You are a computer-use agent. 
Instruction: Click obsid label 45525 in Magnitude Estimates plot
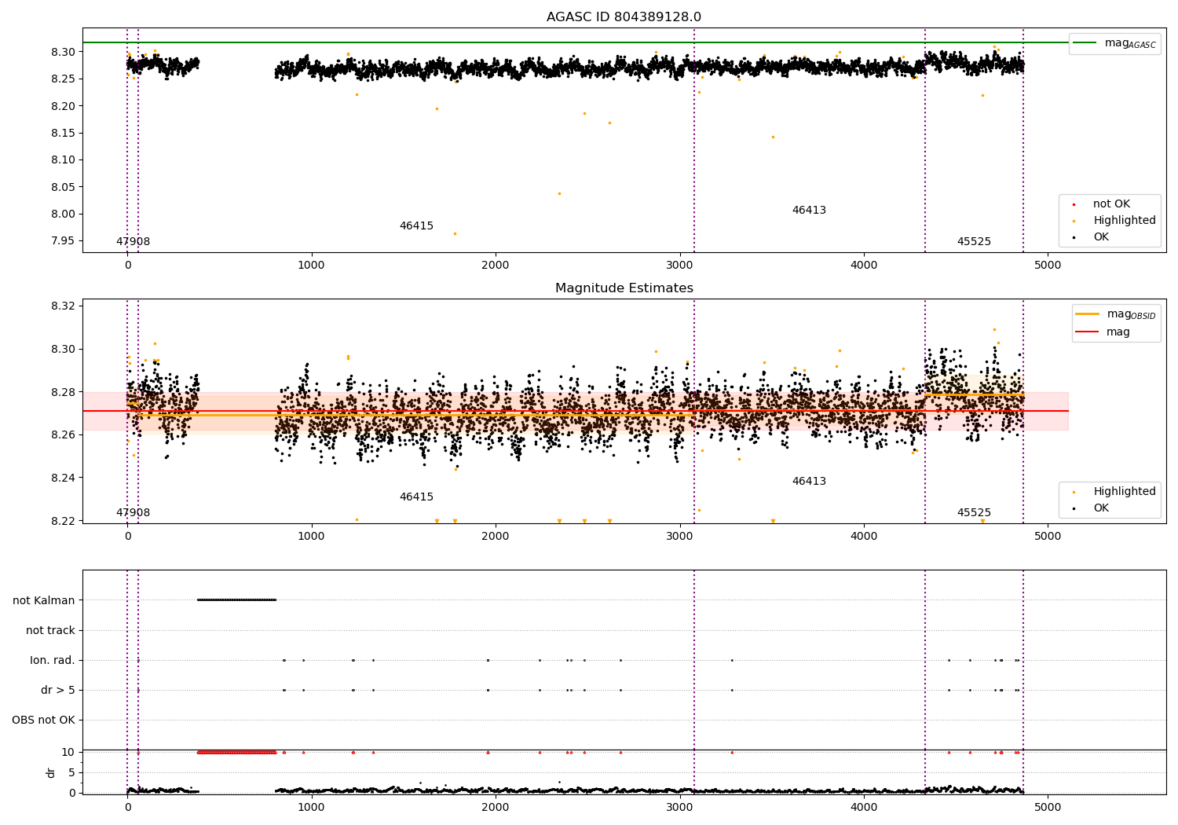tap(974, 513)
